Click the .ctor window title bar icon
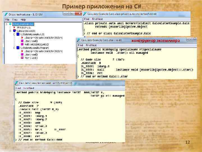 pyautogui.click(x=79, y=40)
